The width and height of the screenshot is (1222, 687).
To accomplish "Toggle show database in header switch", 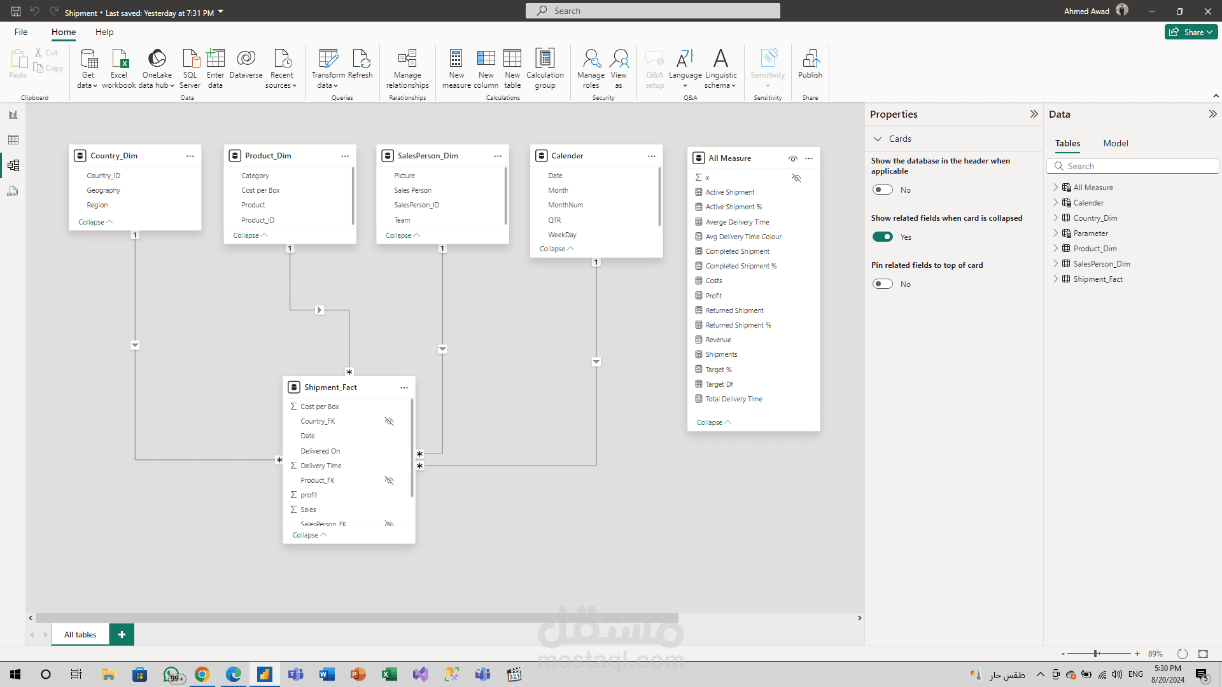I will (x=883, y=190).
